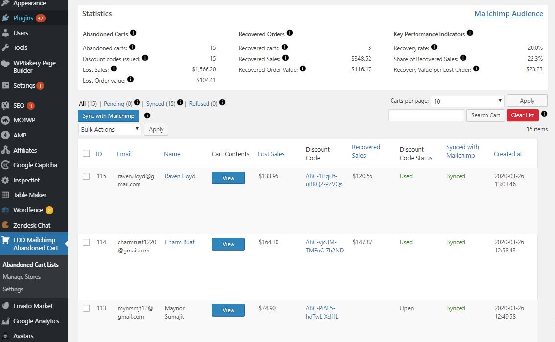This screenshot has width=555, height=342.
Task: Click the Inspectlet gear icon in sidebar
Action: coord(5,180)
